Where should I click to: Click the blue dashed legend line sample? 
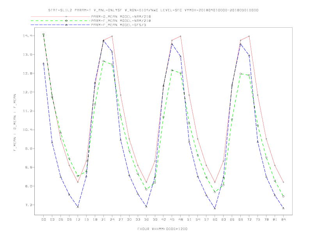pyautogui.click(x=60, y=25)
